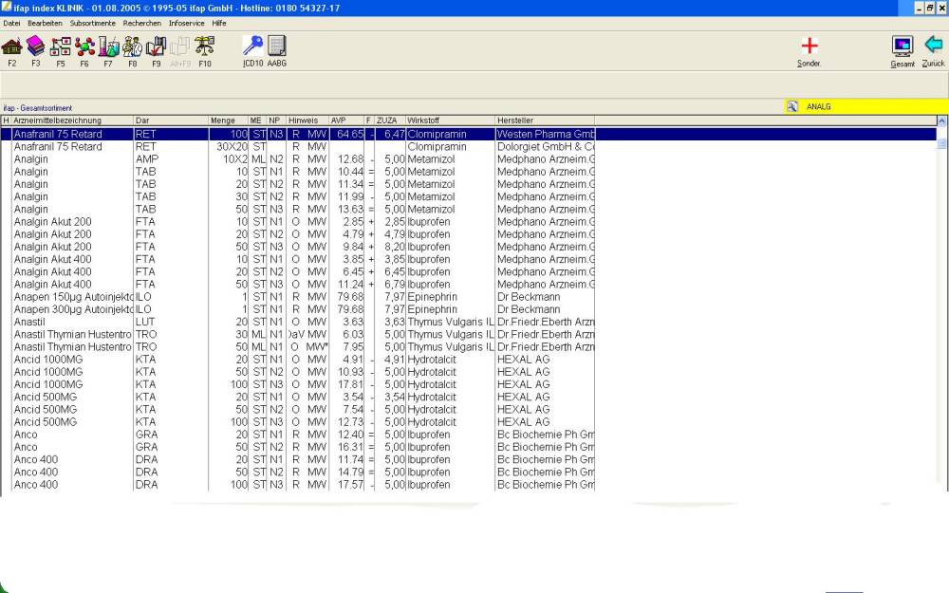Click the AVP value 6.03

pyautogui.click(x=353, y=335)
